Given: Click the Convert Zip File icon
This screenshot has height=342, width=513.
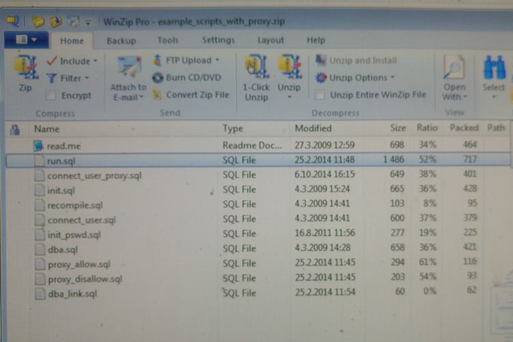Looking at the screenshot, I should (158, 95).
